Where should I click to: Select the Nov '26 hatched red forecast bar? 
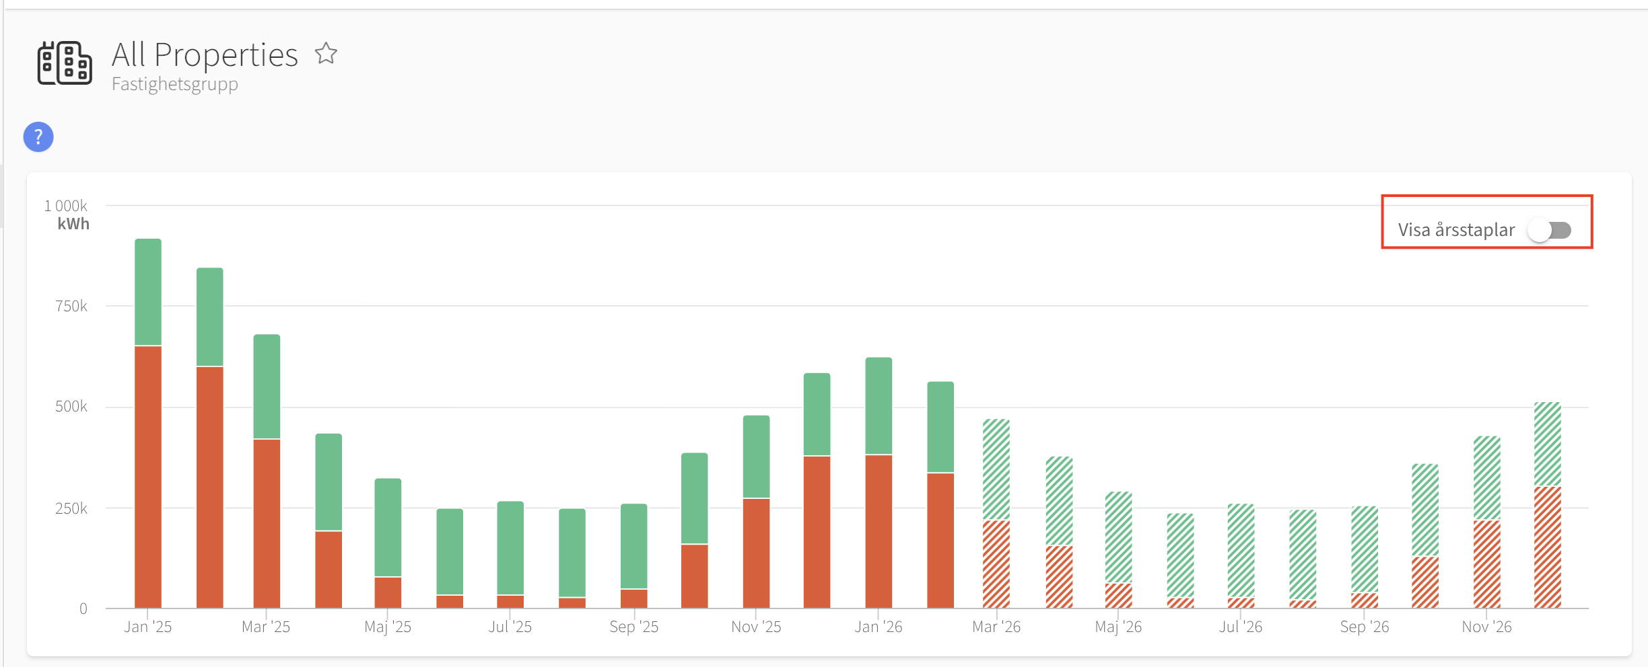[x=1487, y=565]
